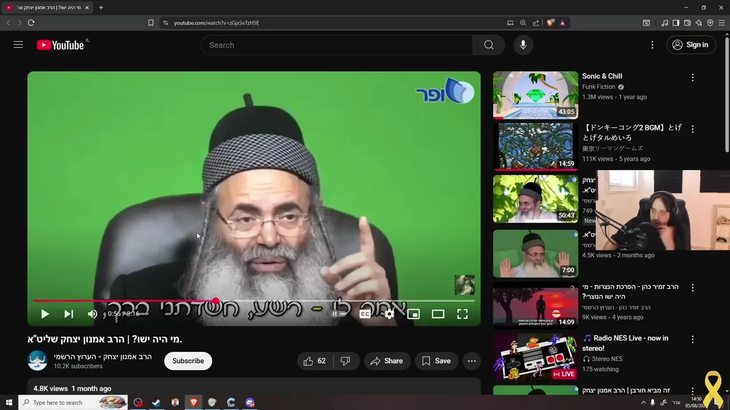Open Brave Shields lion icon

tap(550, 23)
